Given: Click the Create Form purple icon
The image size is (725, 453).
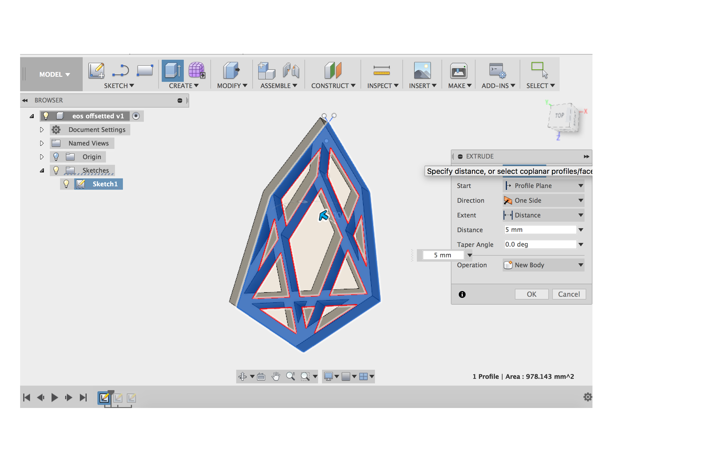Looking at the screenshot, I should pos(197,70).
